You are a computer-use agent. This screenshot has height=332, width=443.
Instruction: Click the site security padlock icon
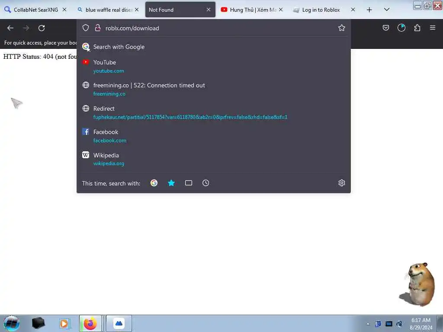coord(98,28)
